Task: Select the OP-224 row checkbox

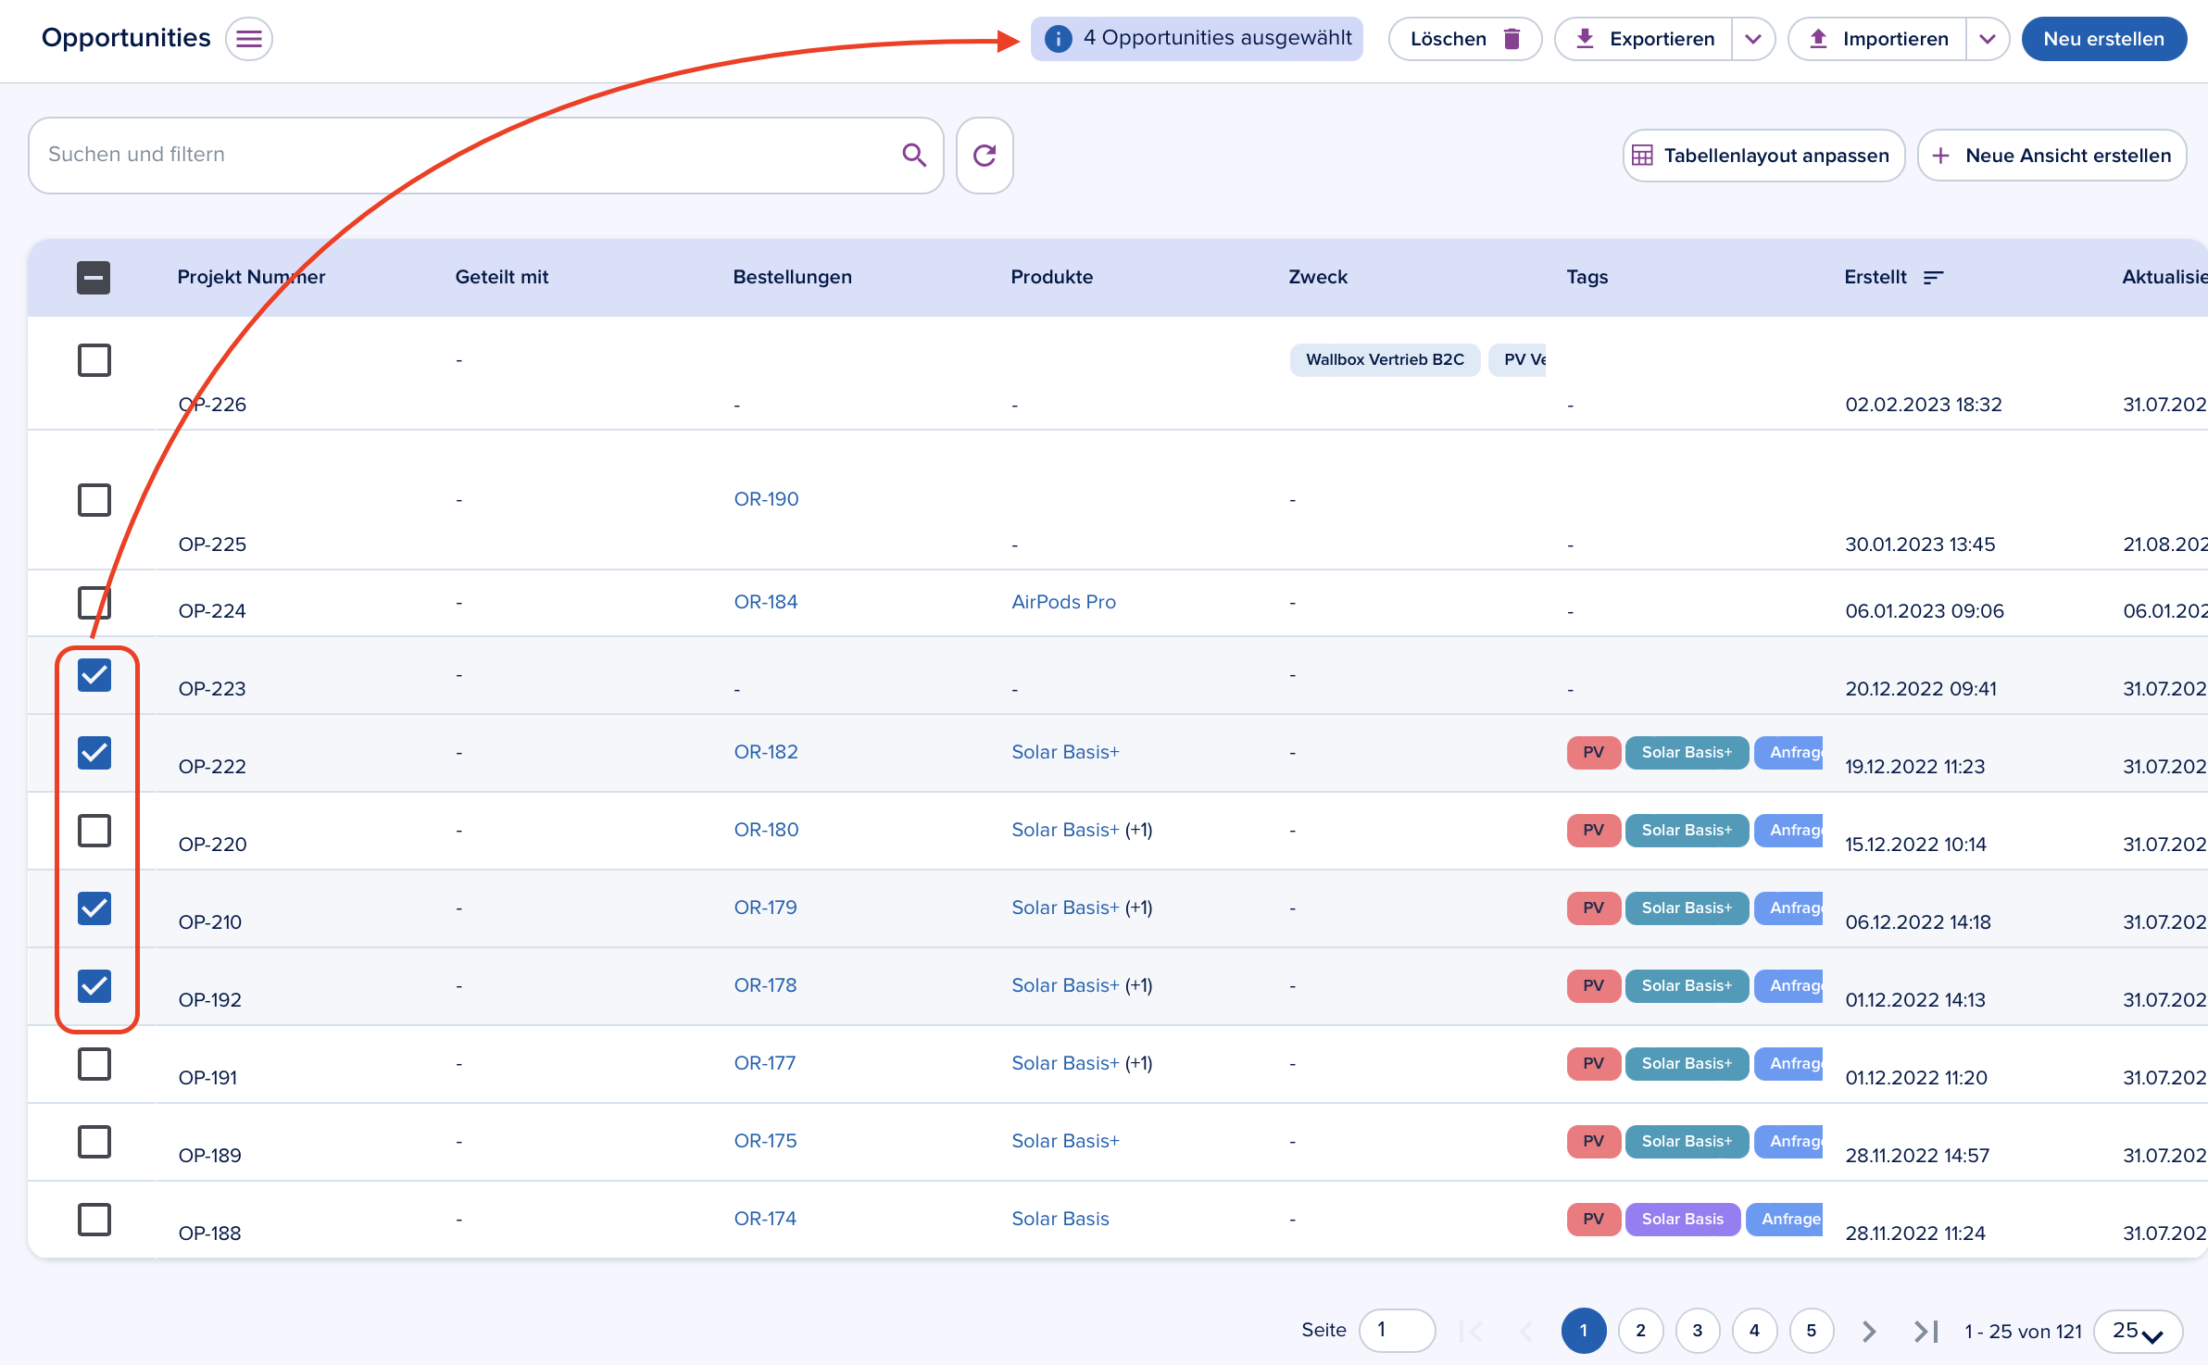Action: pos(94,602)
